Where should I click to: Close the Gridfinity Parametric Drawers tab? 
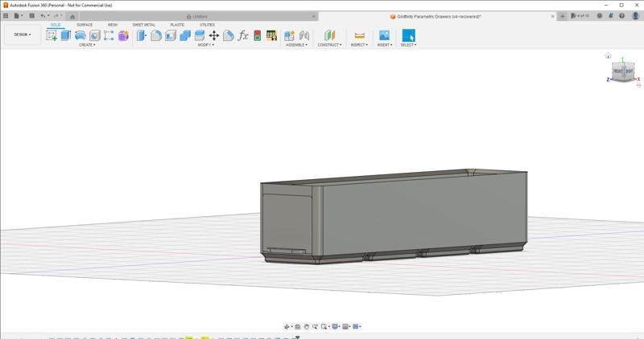[x=553, y=16]
